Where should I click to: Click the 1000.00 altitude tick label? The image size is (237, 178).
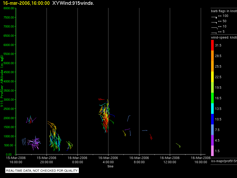pyautogui.click(x=9, y=136)
